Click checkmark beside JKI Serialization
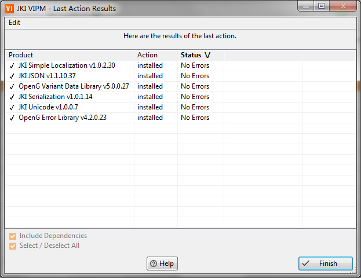Image resolution: width=361 pixels, height=278 pixels. pos(12,97)
